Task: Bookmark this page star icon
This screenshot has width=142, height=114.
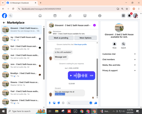Action: (127, 9)
